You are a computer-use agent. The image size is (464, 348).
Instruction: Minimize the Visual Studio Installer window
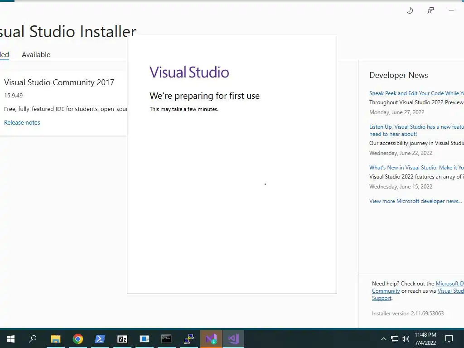click(x=451, y=10)
